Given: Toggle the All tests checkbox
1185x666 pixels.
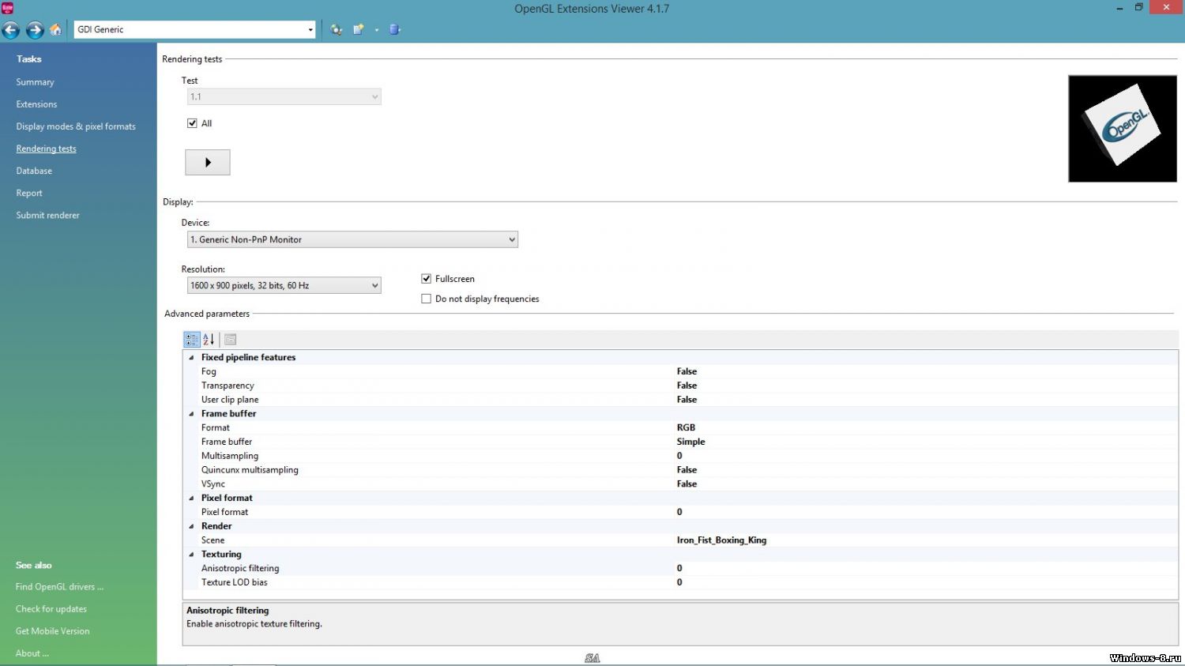Looking at the screenshot, I should click(192, 123).
